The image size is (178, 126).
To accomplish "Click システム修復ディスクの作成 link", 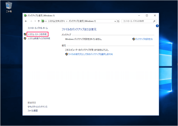I will [39, 38].
